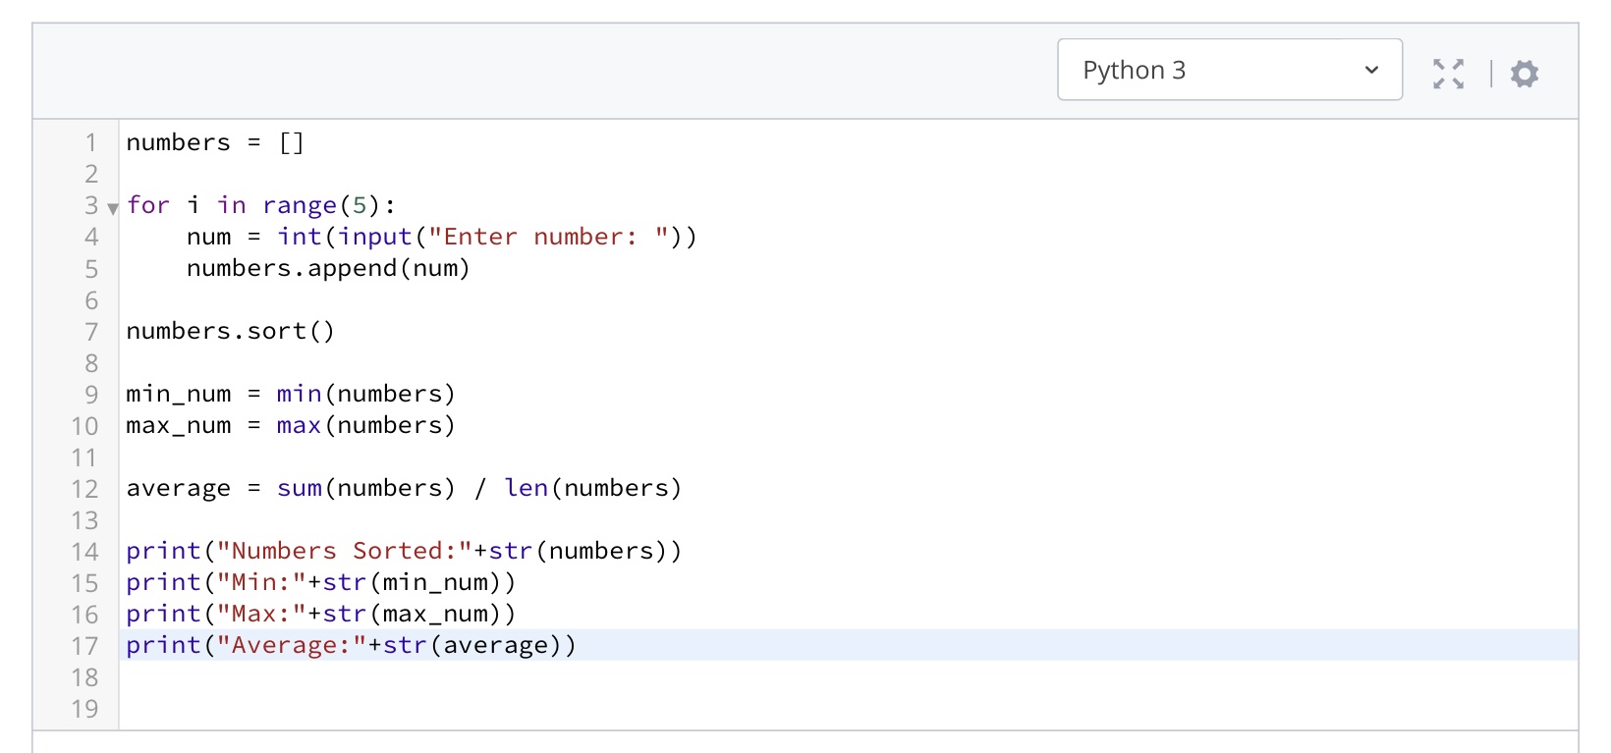Click the numbers.append(num) line
Viewport: 1611px width, 753px height.
328,268
